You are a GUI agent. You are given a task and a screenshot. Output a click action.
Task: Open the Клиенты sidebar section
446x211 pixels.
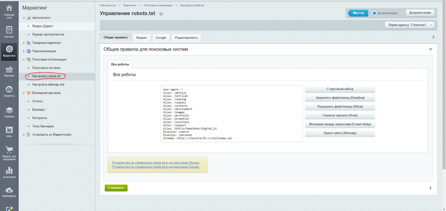tap(9, 91)
